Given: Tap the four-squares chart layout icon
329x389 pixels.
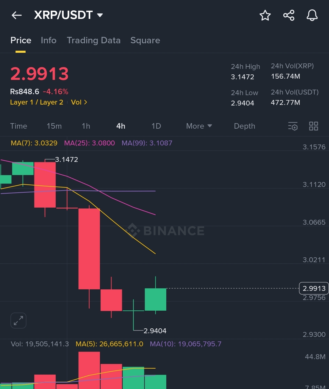Looking at the screenshot, I should pyautogui.click(x=313, y=126).
